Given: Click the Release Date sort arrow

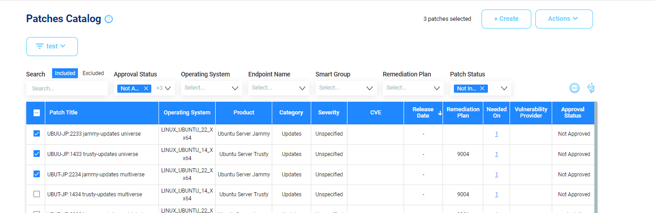Looking at the screenshot, I should pyautogui.click(x=440, y=113).
